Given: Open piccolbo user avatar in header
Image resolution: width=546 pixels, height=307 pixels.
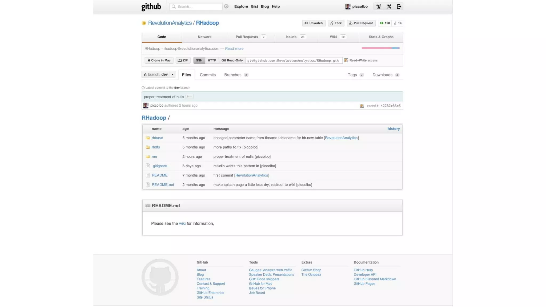Looking at the screenshot, I should click(348, 6).
